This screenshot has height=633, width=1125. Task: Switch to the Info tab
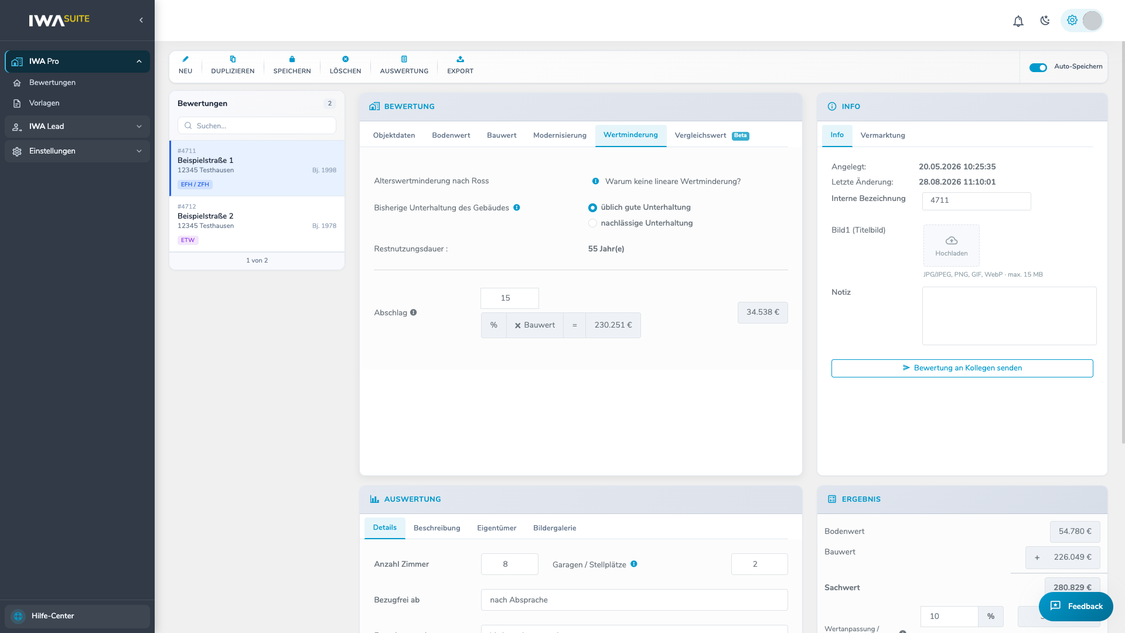click(x=837, y=135)
